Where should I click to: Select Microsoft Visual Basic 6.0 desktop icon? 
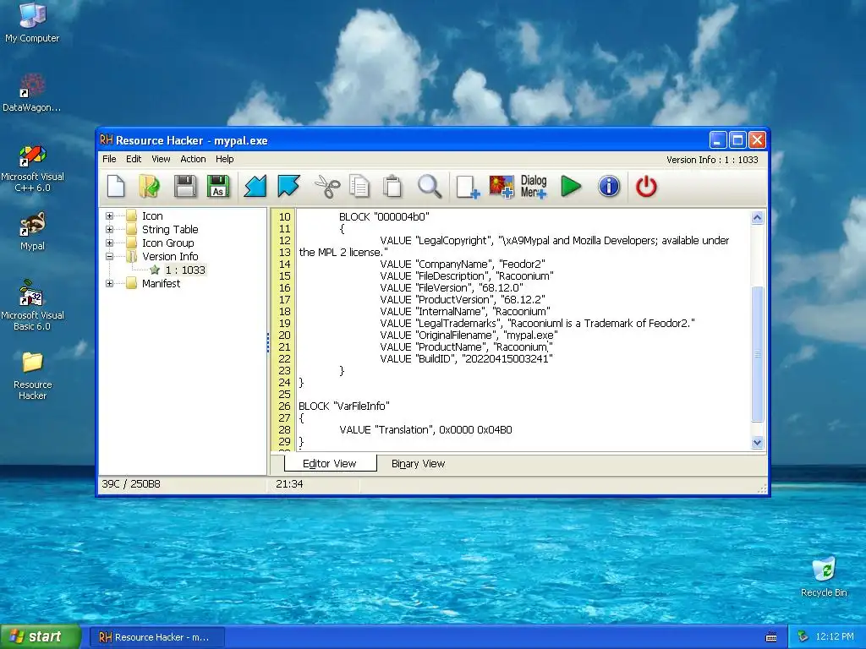tap(32, 306)
